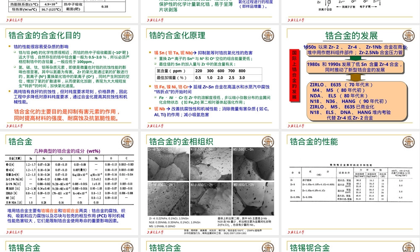
Task: Click the 日本 NDA [13] table row
Action: (x=70, y=202)
